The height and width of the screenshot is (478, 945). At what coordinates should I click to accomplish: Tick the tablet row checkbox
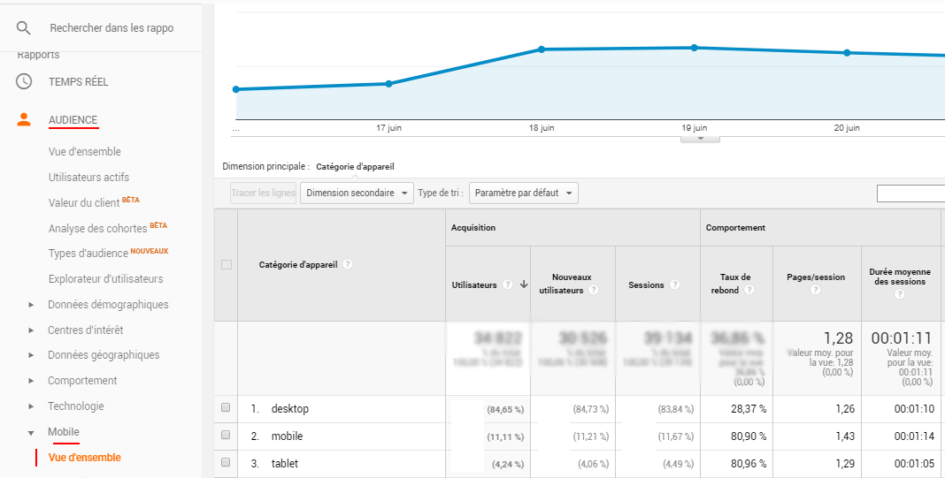[x=226, y=462]
